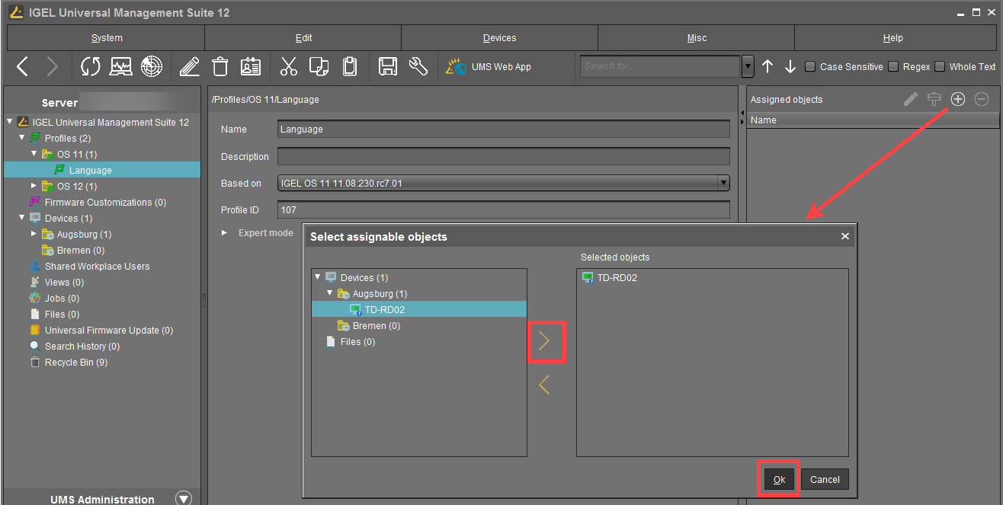Click the trash delete icon in the toolbar
This screenshot has height=505, width=1003.
click(220, 67)
